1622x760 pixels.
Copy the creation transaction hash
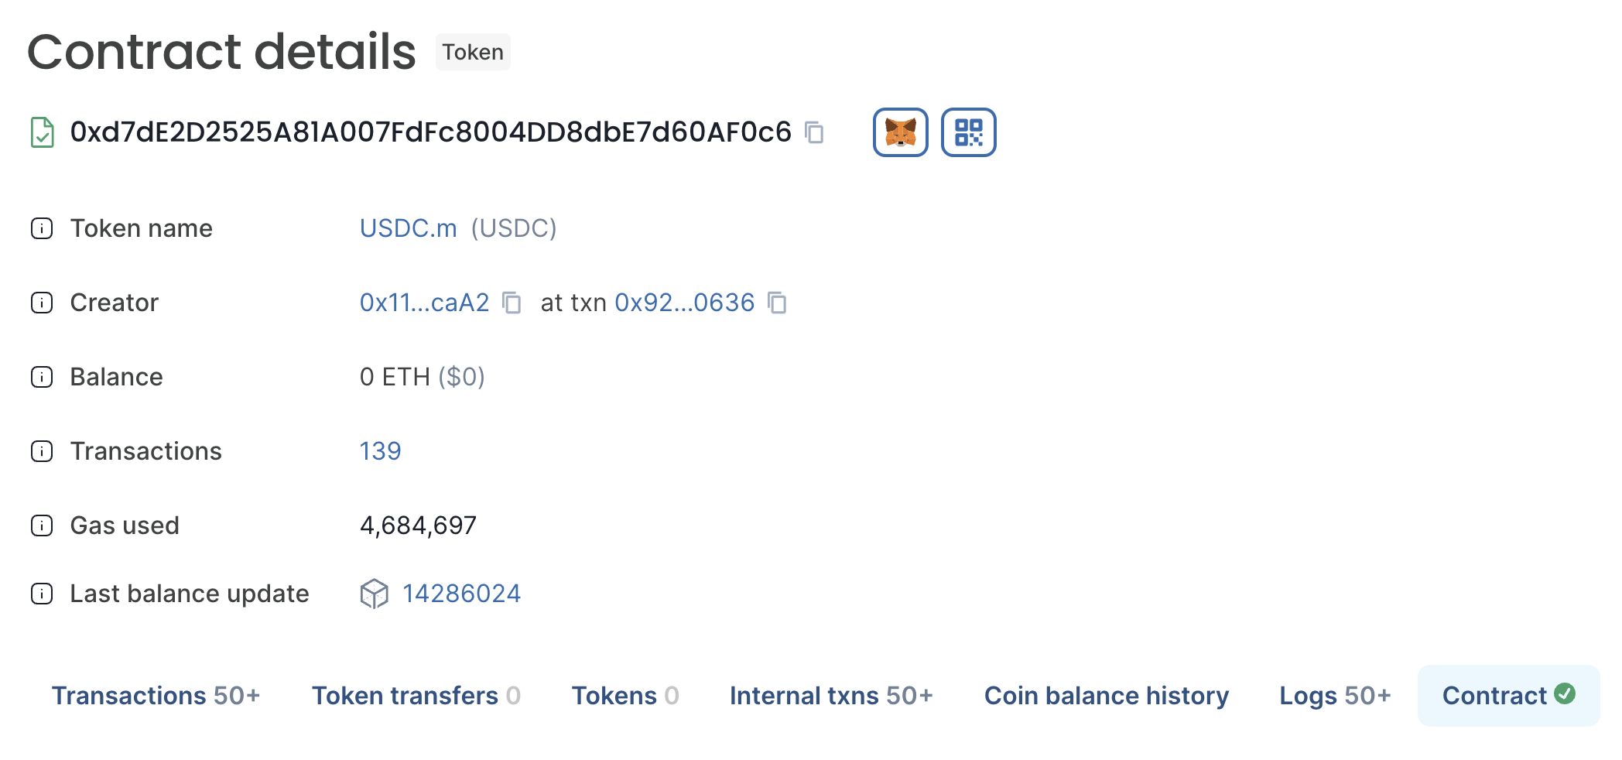click(778, 303)
